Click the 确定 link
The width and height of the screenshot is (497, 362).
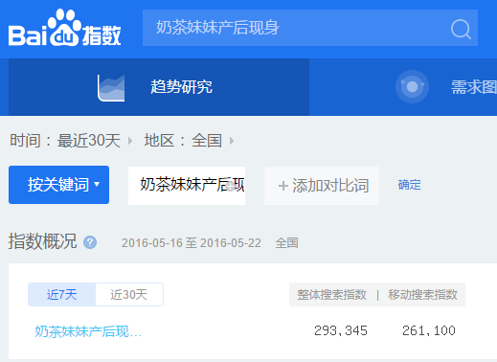coord(409,185)
